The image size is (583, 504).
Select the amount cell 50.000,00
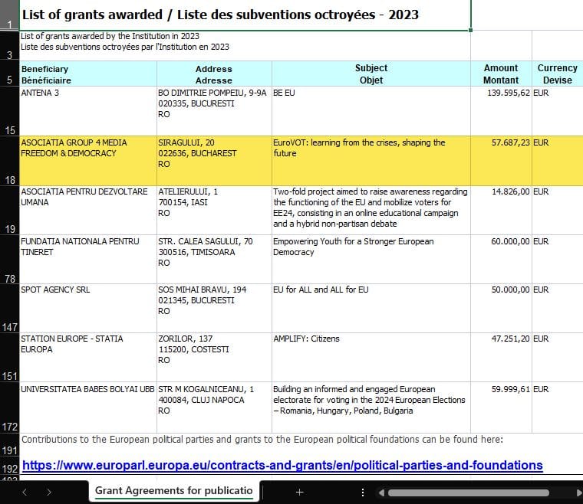pyautogui.click(x=501, y=309)
